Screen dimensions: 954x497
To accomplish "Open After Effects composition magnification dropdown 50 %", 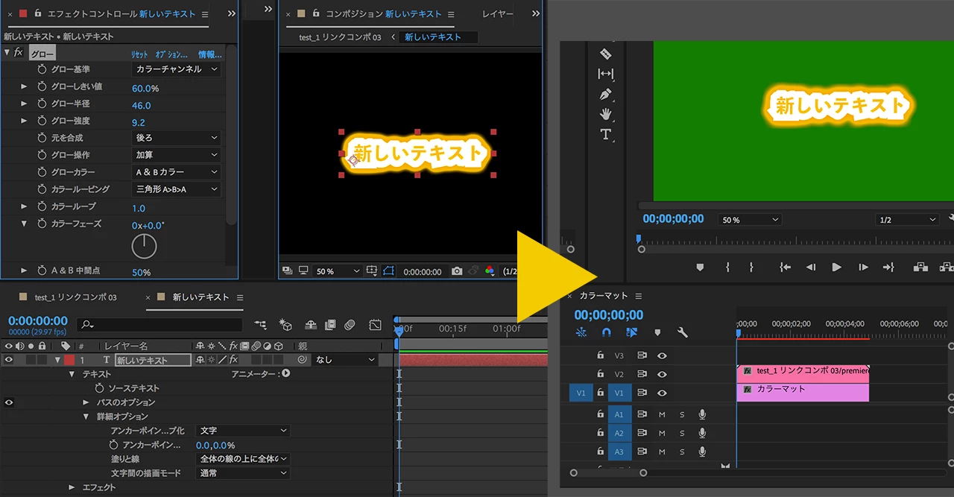I will coord(338,272).
